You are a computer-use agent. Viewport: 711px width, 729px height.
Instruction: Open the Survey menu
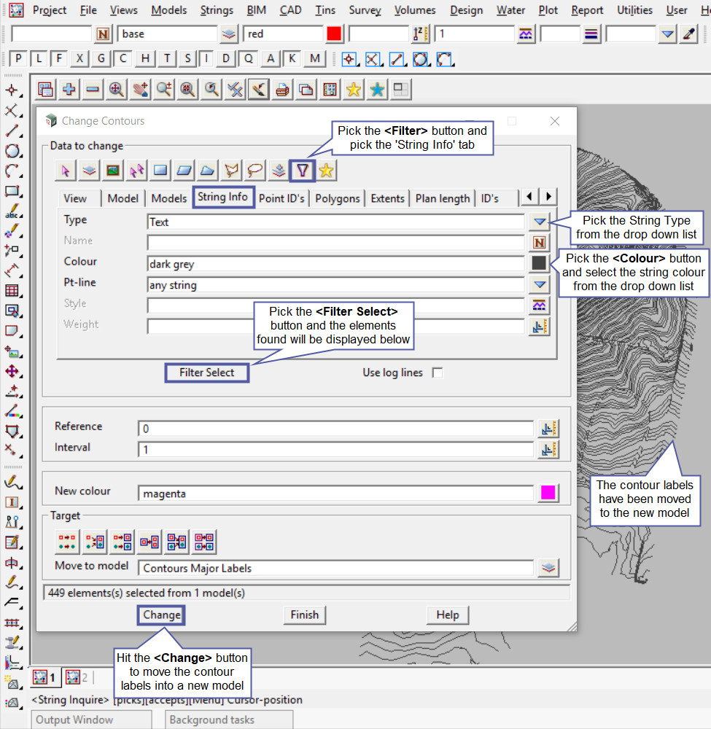coord(365,10)
